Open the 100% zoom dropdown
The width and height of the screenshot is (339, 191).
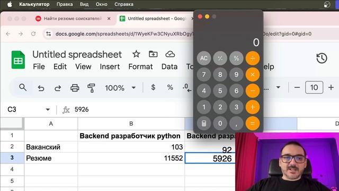[x=120, y=88]
